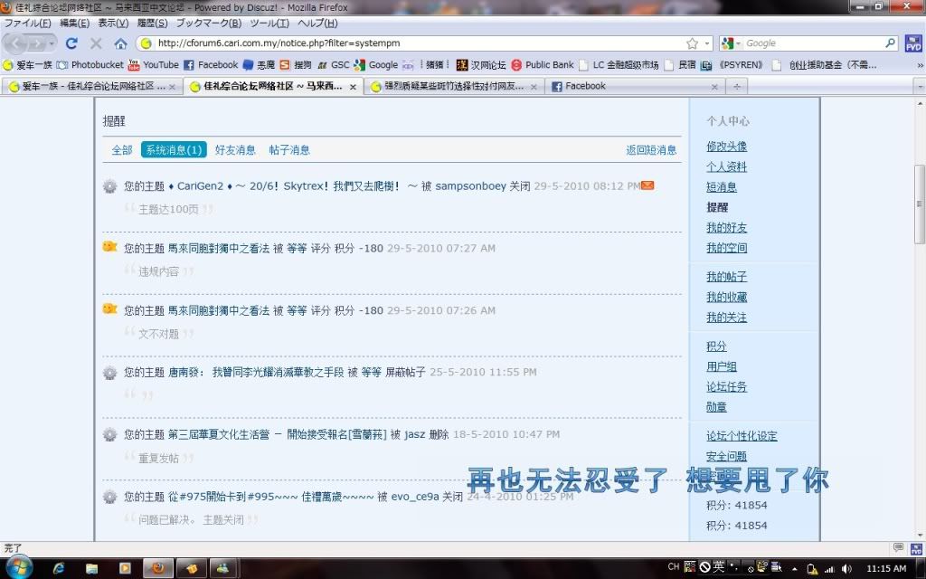Open the sampsonboey user link
926x579 pixels.
470,186
